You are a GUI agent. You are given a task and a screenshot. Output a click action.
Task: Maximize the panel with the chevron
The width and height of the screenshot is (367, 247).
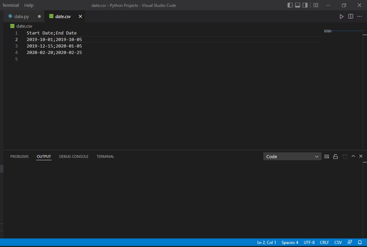pos(353,156)
